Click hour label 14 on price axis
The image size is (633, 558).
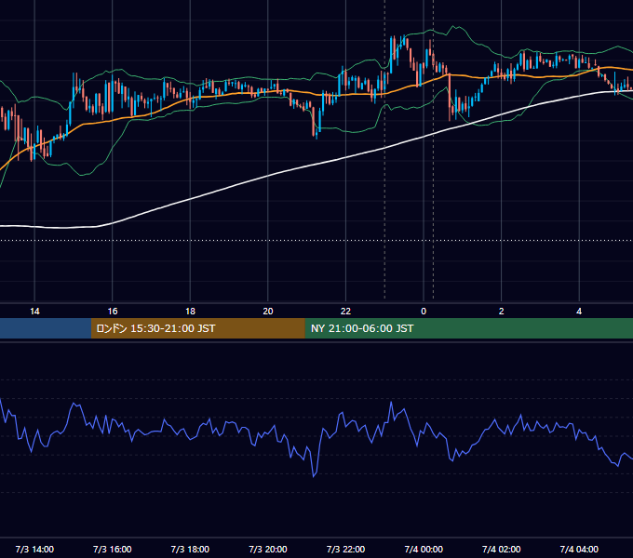click(34, 312)
